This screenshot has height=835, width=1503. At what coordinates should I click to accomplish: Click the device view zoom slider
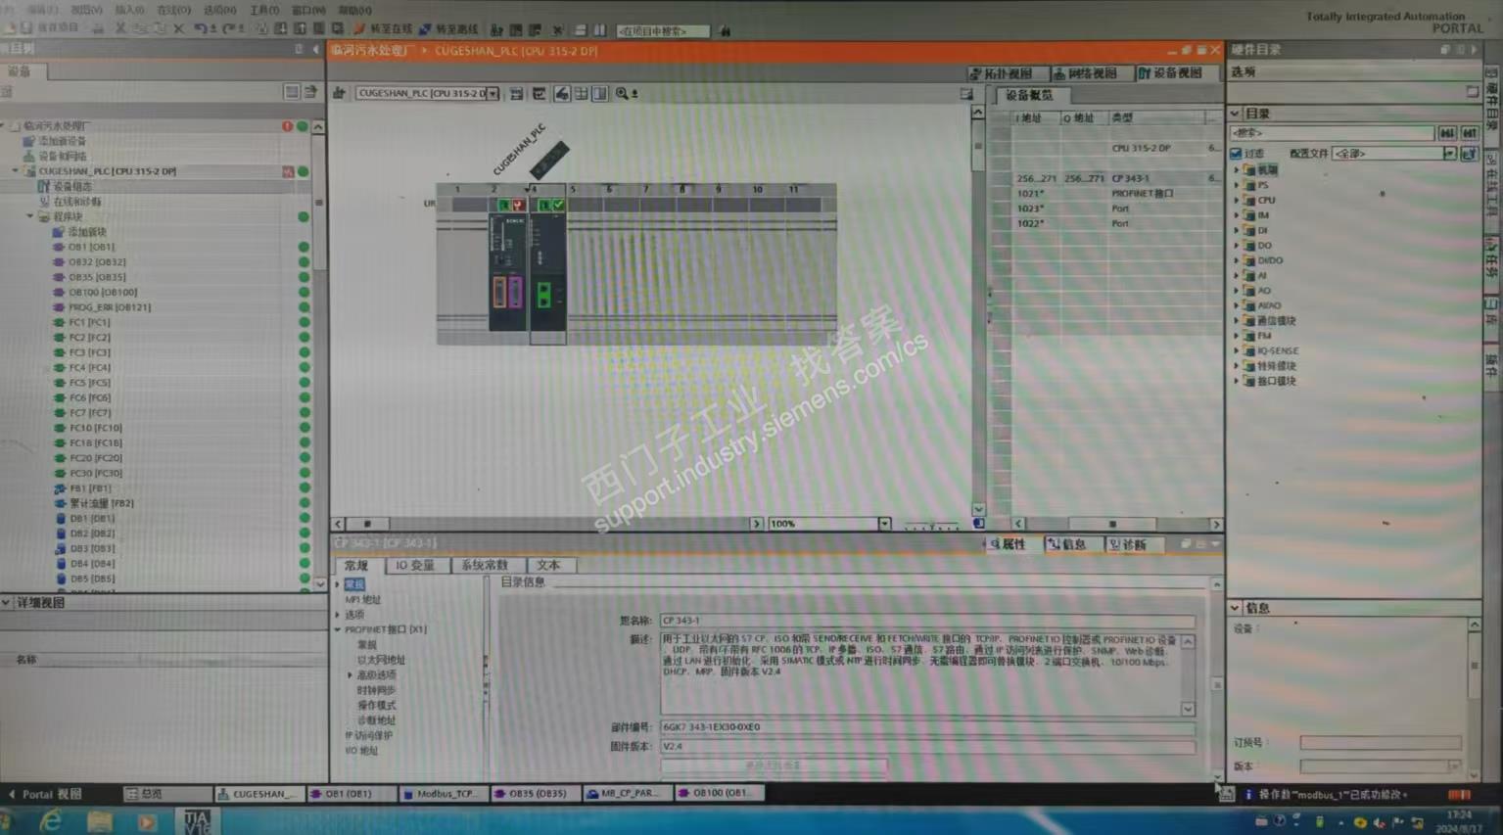coord(930,525)
